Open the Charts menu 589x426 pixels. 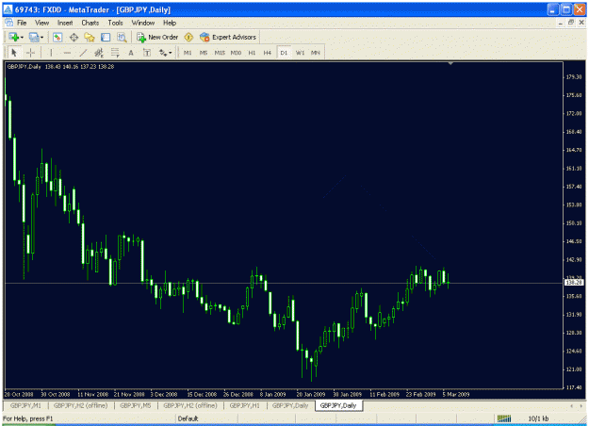[x=90, y=23]
